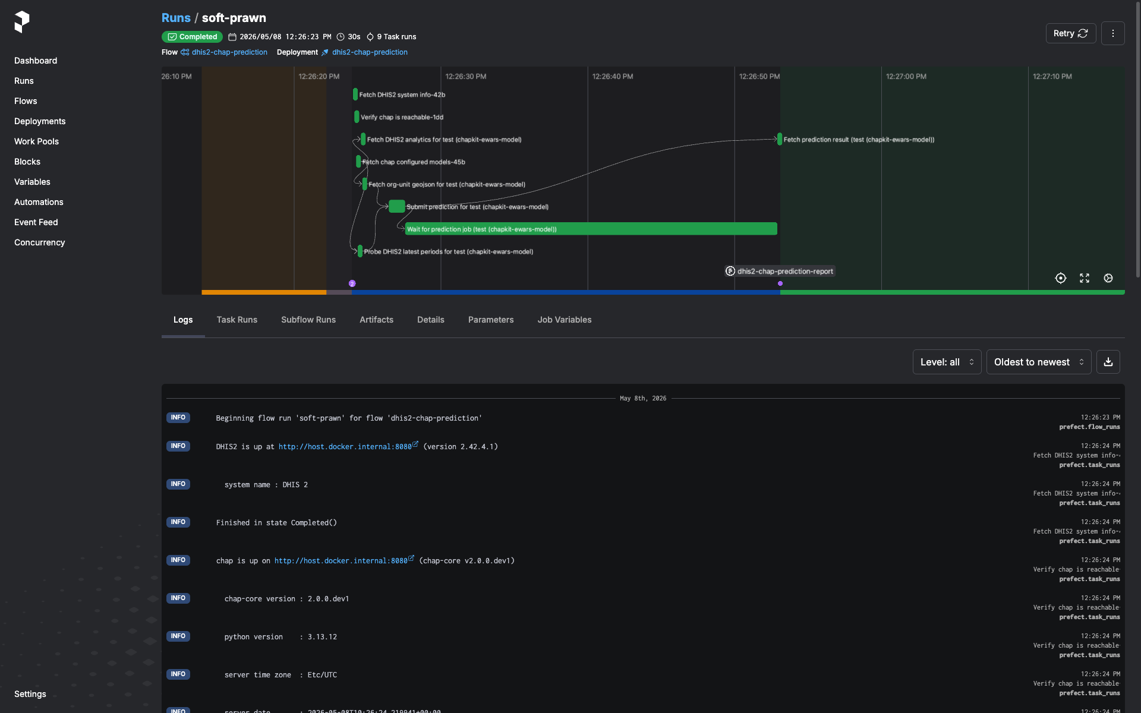The height and width of the screenshot is (713, 1141).
Task: Click the recenter timeline target icon
Action: (x=1061, y=278)
